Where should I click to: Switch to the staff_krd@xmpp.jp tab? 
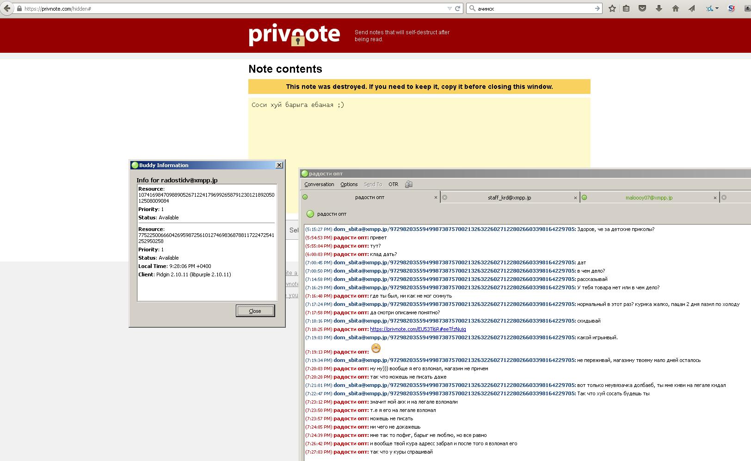[510, 198]
